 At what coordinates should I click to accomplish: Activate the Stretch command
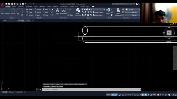pyautogui.click(x=30, y=15)
